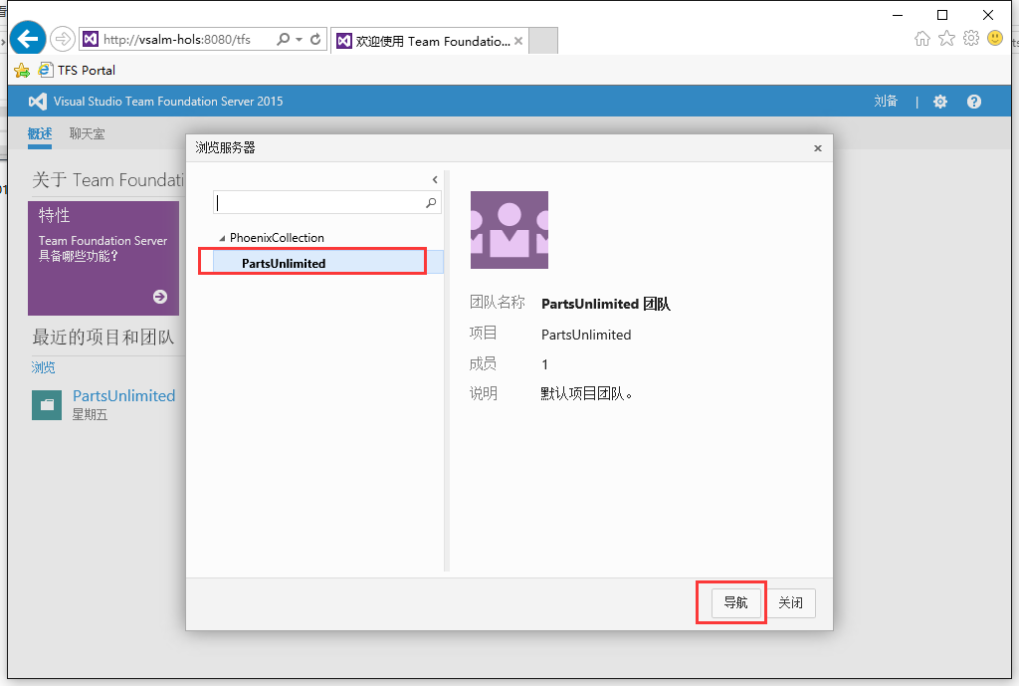Open a new blank browser tab
Screen dimensions: 1019x686
pos(543,41)
